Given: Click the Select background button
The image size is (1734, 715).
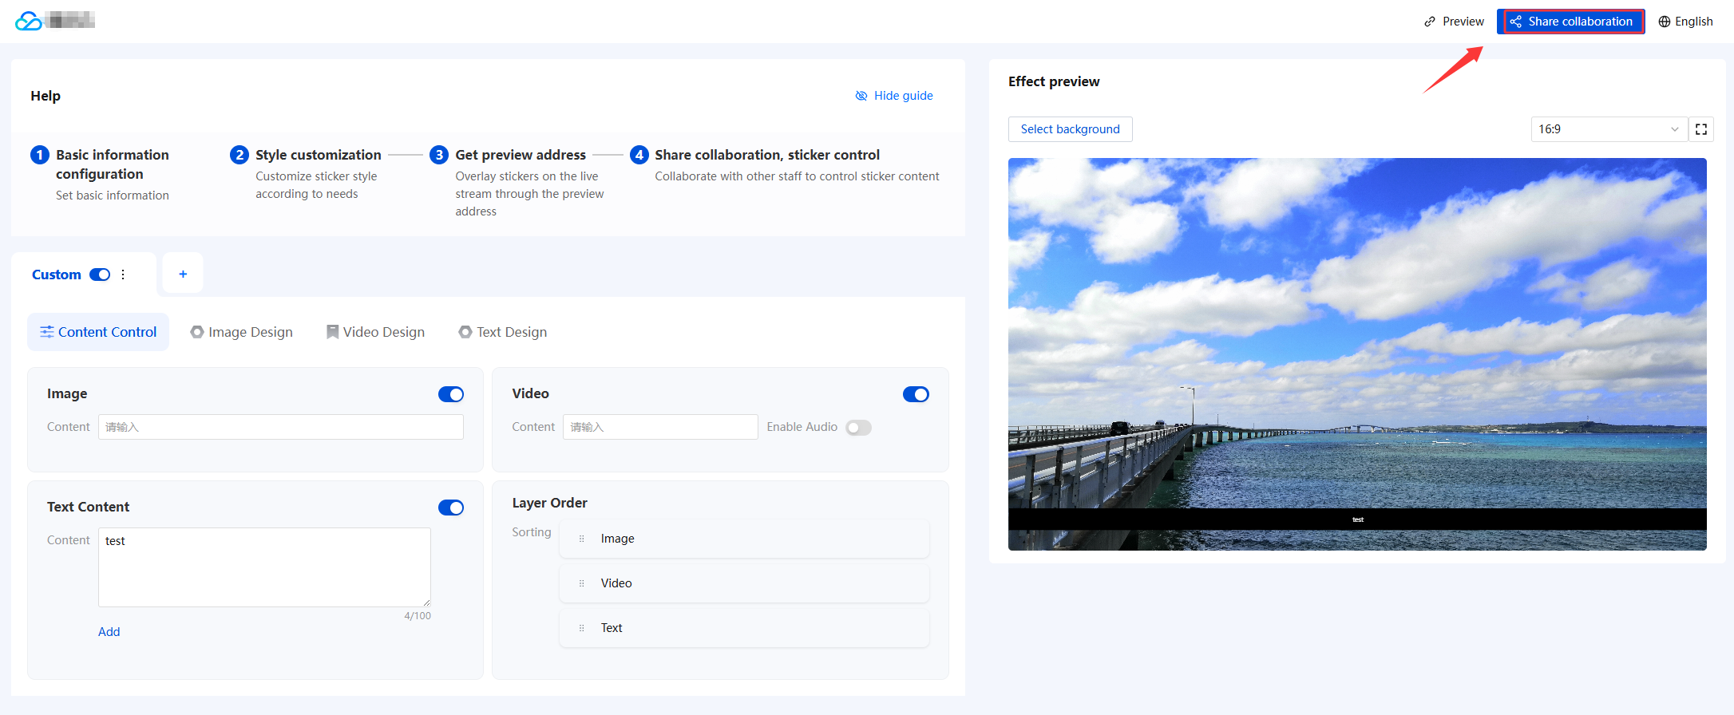Looking at the screenshot, I should point(1070,129).
